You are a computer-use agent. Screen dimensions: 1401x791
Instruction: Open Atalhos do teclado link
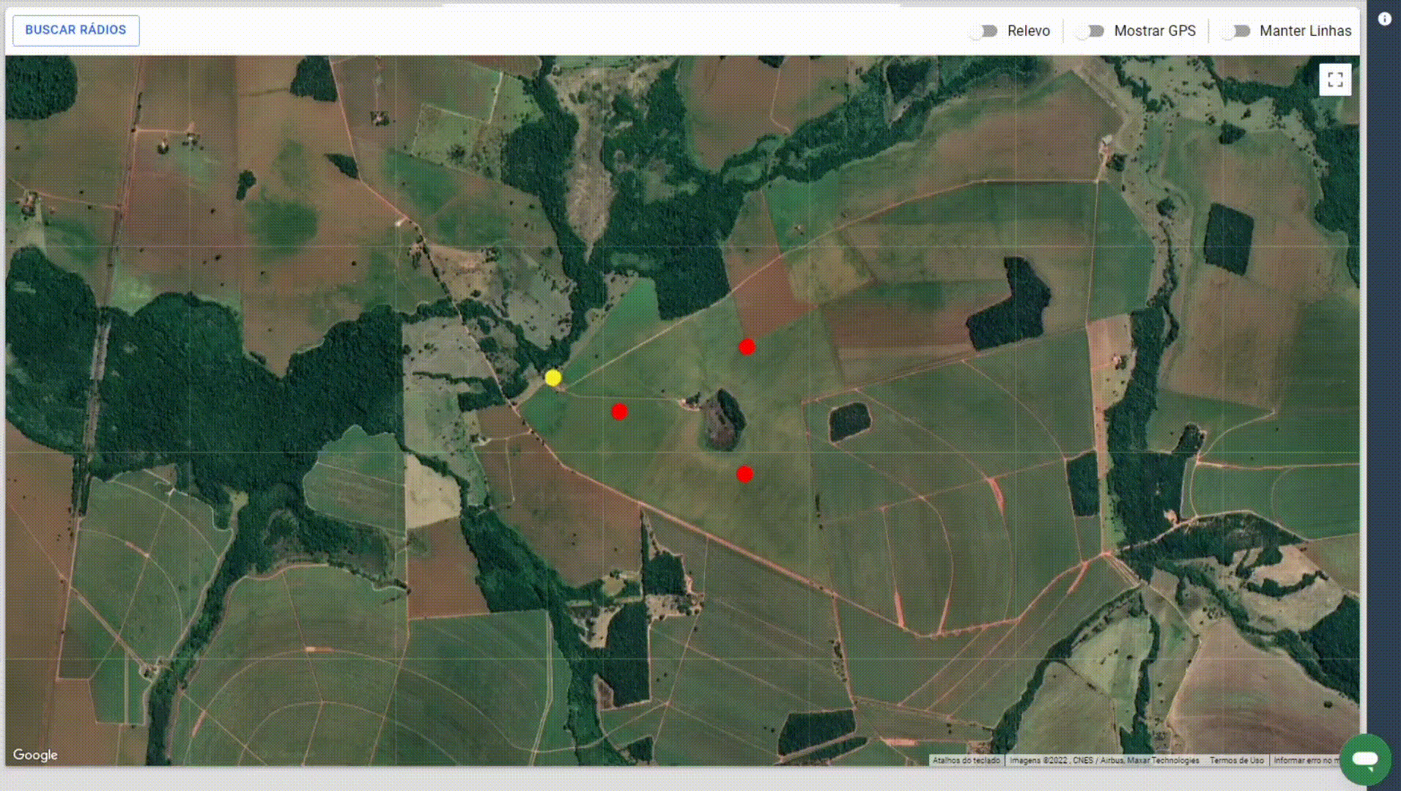tap(966, 761)
